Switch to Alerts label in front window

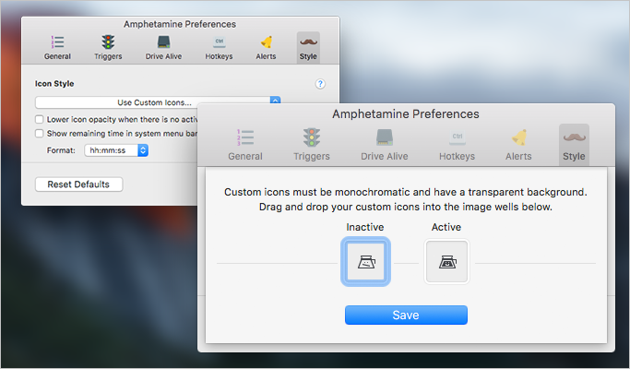(x=518, y=156)
